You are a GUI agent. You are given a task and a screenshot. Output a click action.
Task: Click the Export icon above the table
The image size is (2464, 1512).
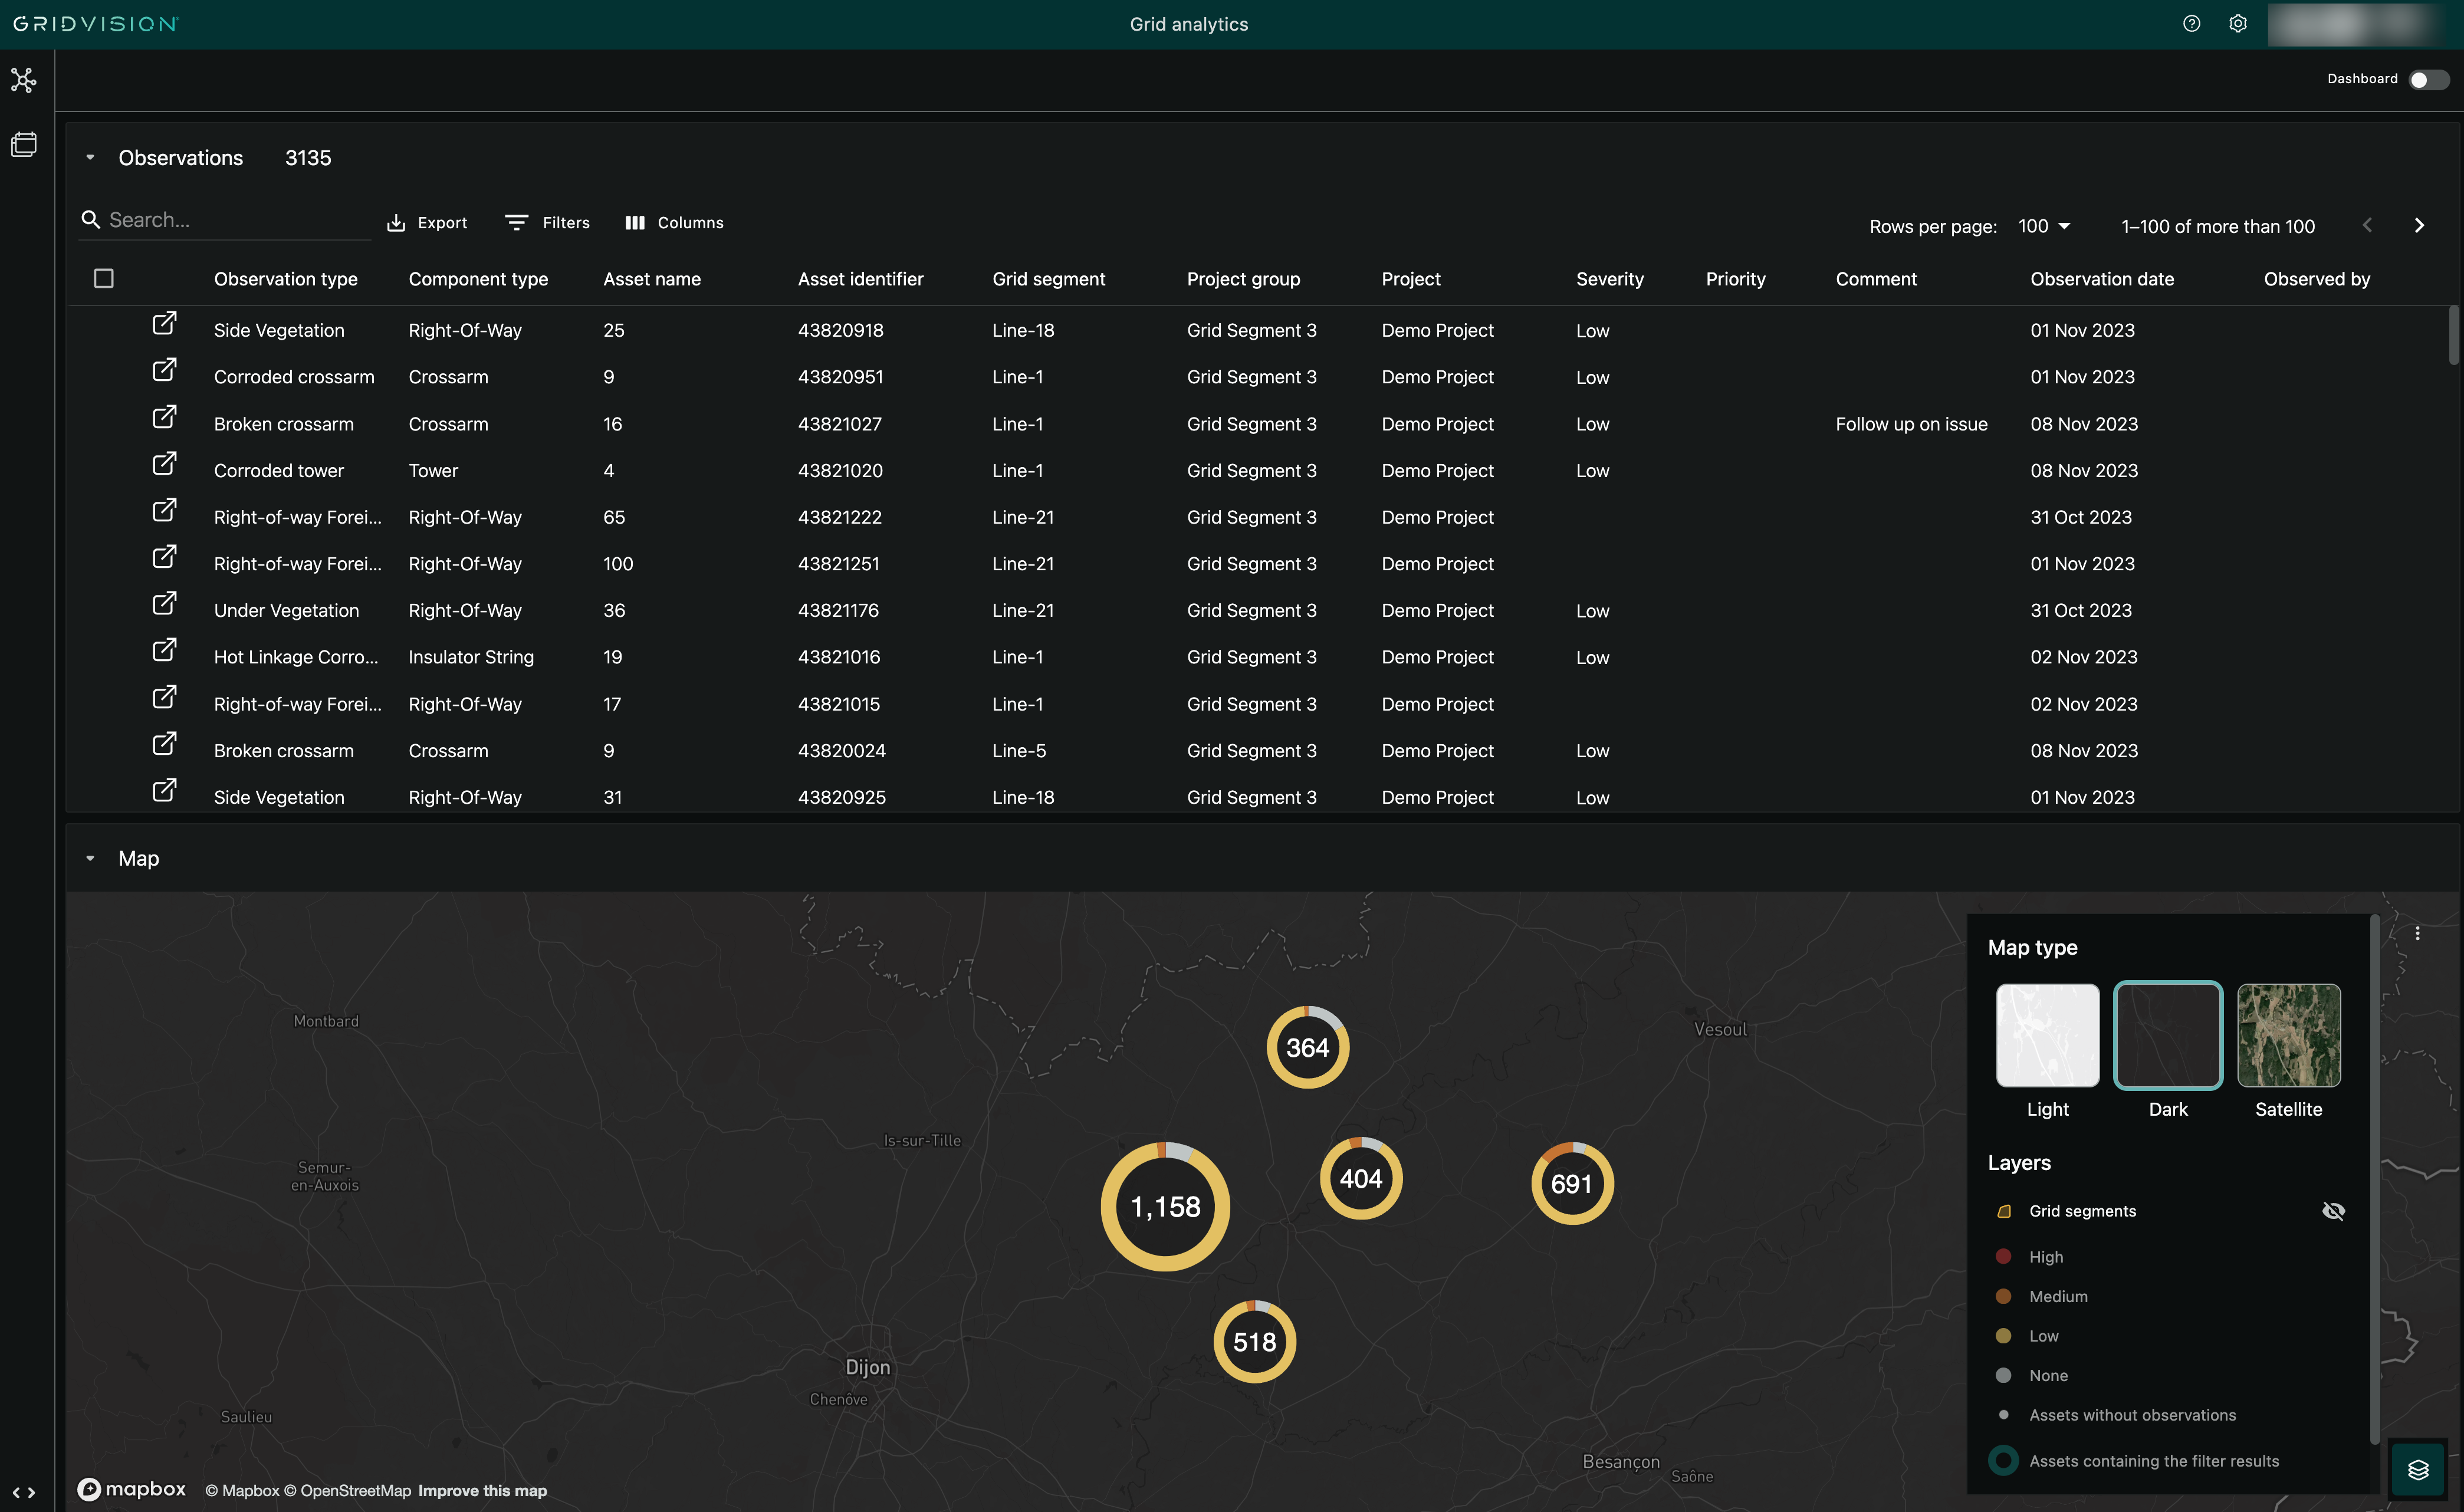[x=398, y=222]
